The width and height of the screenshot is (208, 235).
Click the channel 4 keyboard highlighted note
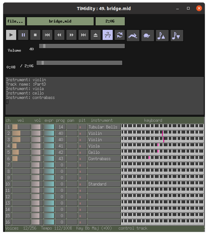click(158, 145)
